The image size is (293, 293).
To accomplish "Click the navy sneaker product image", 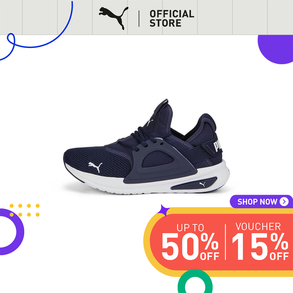I will point(147,147).
